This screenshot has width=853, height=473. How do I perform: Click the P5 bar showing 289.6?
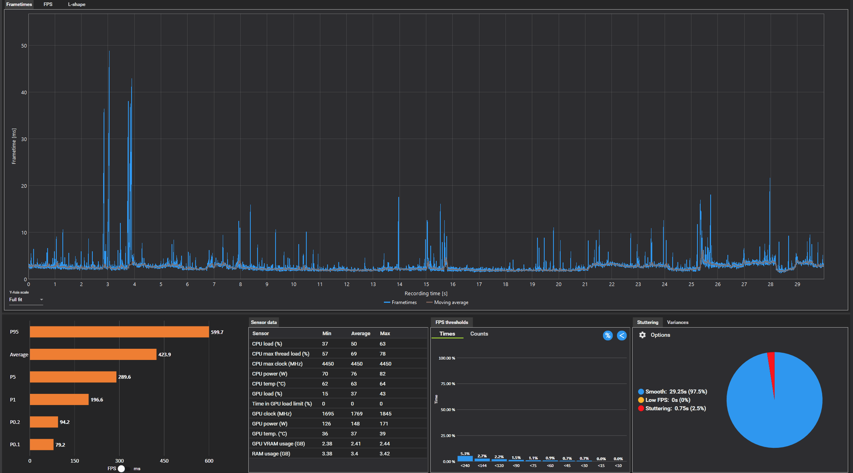tap(73, 377)
